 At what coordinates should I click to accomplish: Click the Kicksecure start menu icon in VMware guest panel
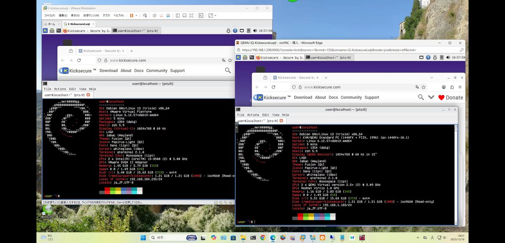click(x=45, y=31)
